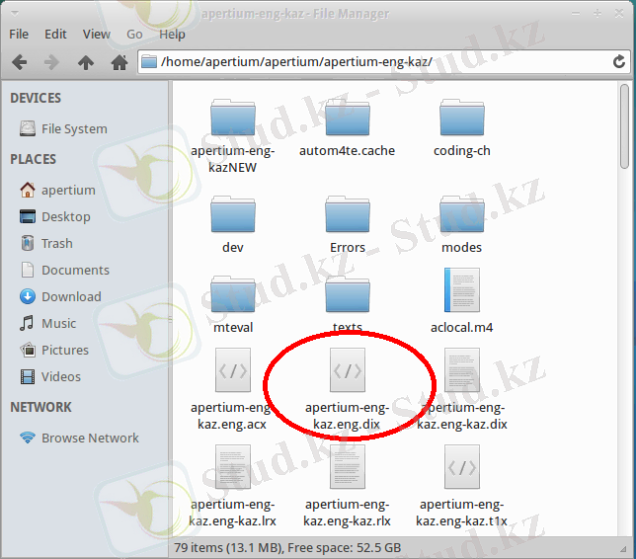Open the apertium-eng-kazNEW folder icon

233,118
